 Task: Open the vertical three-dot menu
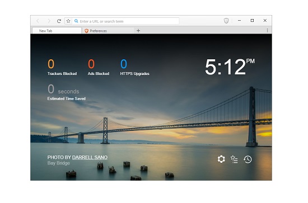tap(267, 30)
